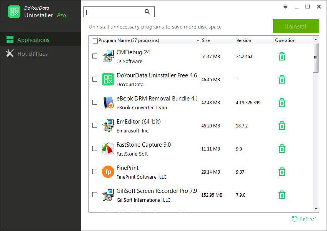The image size is (327, 231).
Task: Check the DoYourData Uninstaller Free 4.6 checkbox
Action: tap(95, 79)
